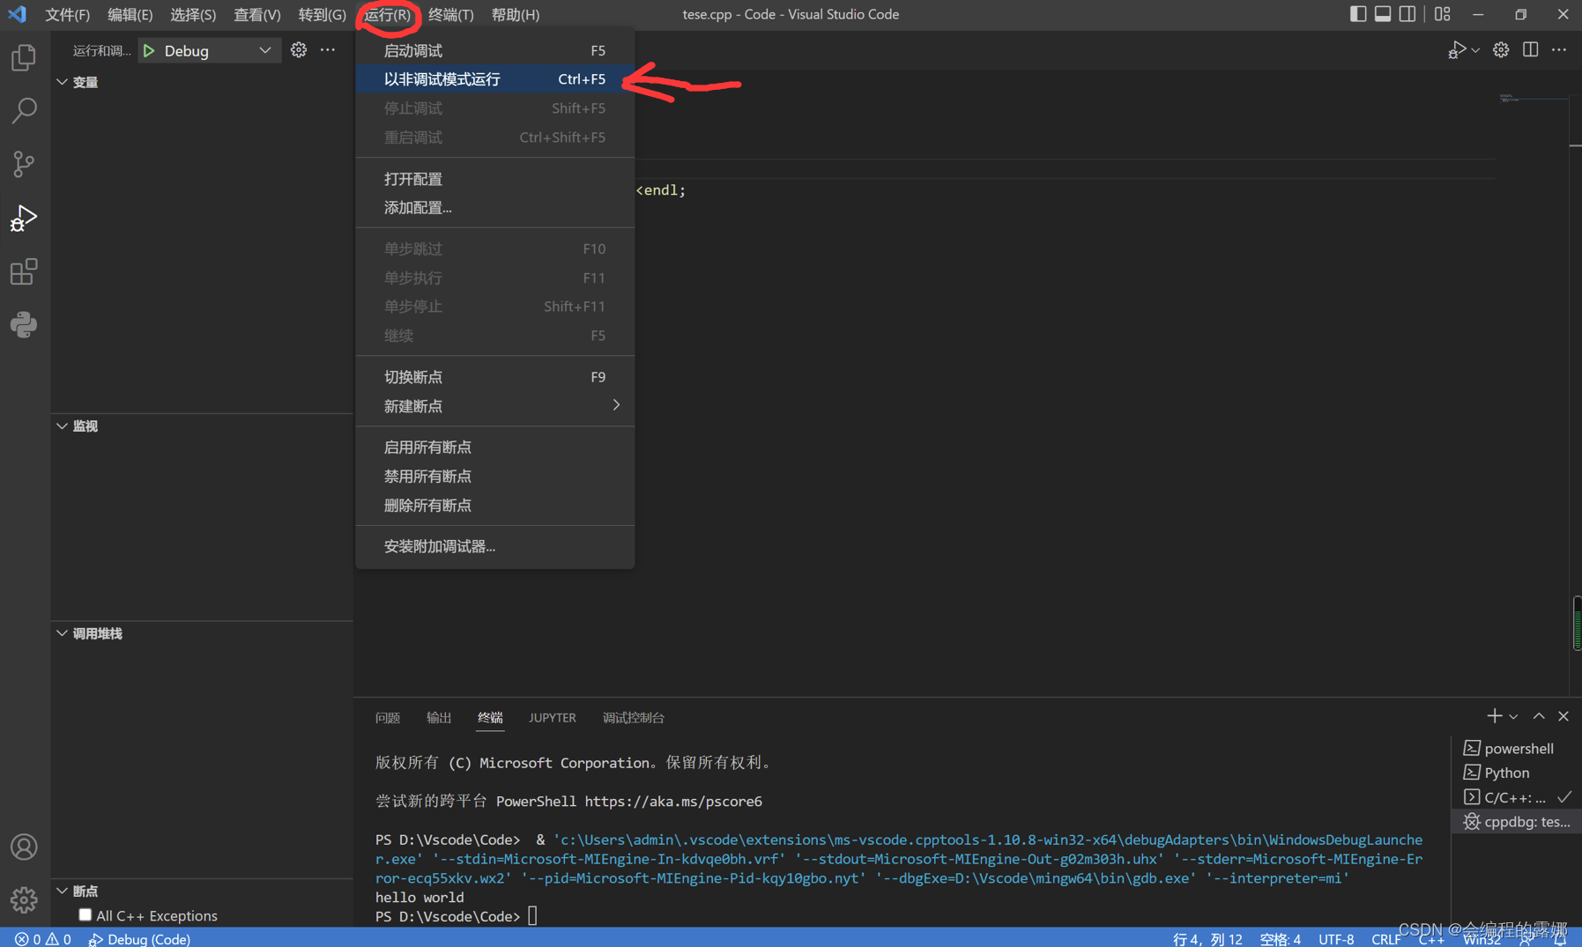Viewport: 1582px width, 947px height.
Task: Toggle All C++ Exceptions checkbox
Action: click(x=85, y=915)
